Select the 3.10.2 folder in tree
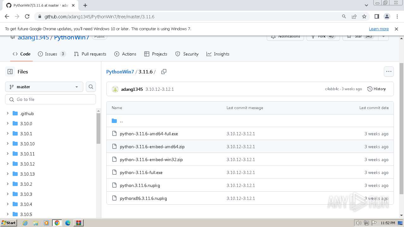Screen dimensions: 404x227 (26, 184)
